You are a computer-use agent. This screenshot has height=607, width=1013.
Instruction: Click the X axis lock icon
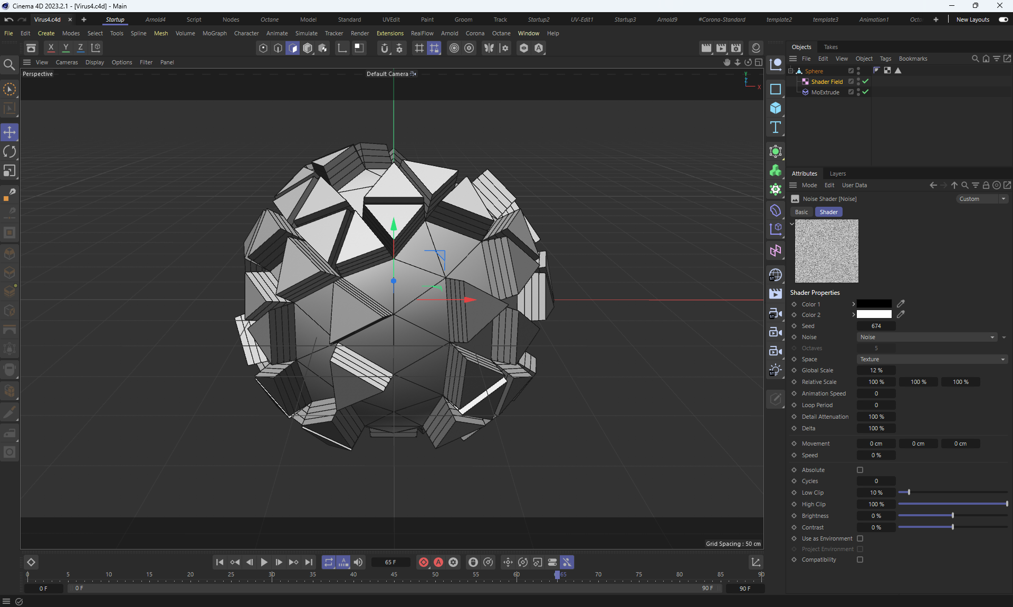tap(51, 47)
